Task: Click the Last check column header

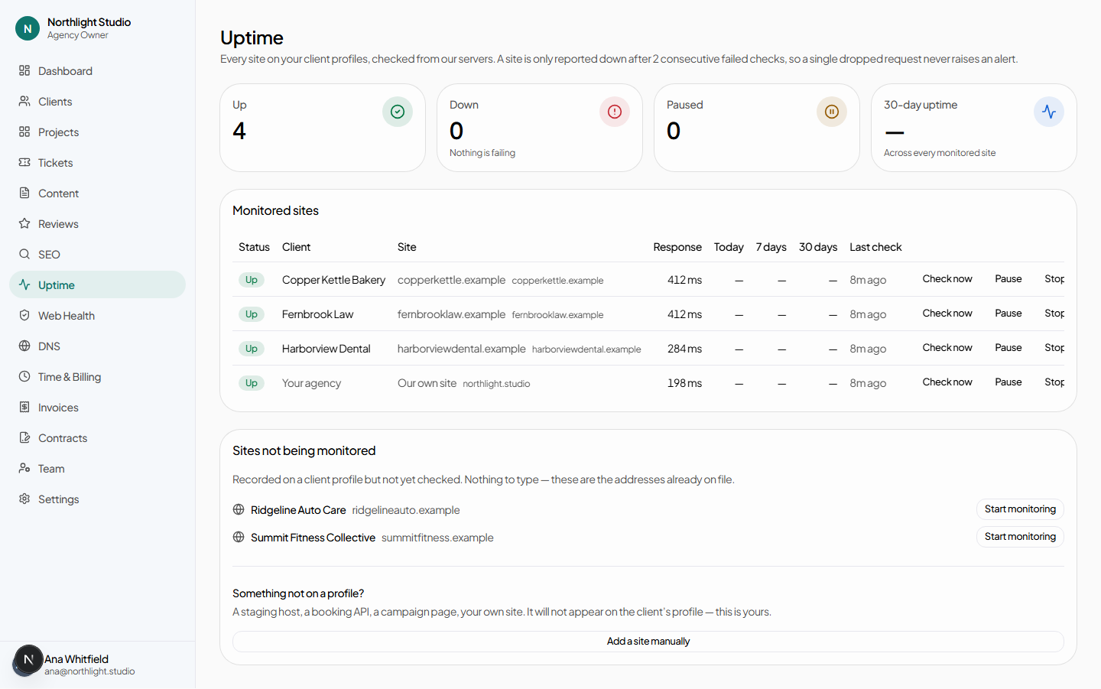Action: [875, 247]
